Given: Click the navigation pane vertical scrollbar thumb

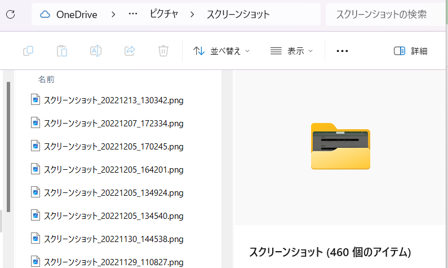Looking at the screenshot, I should 8,147.
